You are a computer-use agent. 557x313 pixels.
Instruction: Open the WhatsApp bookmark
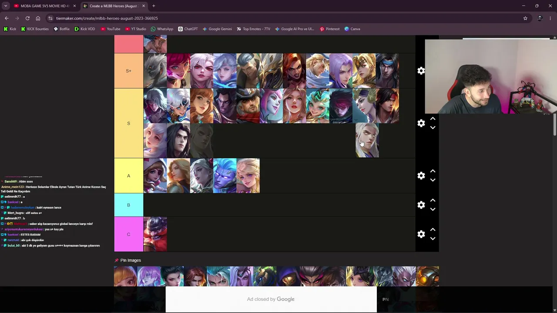coord(162,29)
